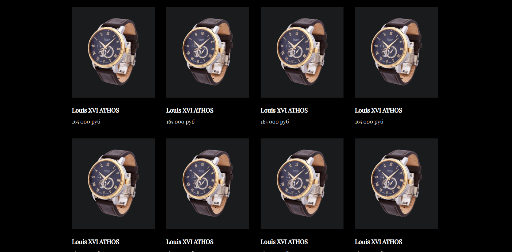
Task: Open the first watch image in top row
Action: click(x=114, y=52)
